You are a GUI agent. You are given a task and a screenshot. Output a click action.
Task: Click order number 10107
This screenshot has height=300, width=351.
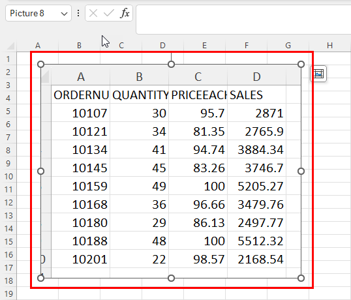click(90, 113)
